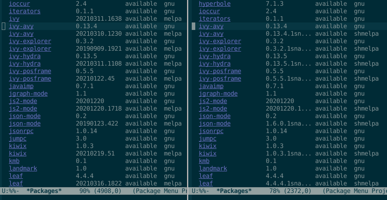Open javaimp link in the left pane
The image size is (387, 200).
point(21,86)
